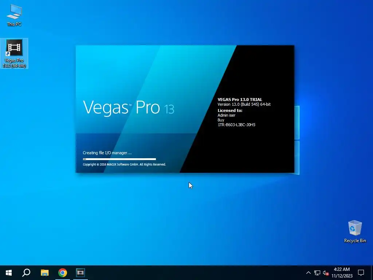This screenshot has width=373, height=280.
Task: Open Google Chrome from the taskbar
Action: click(63, 273)
